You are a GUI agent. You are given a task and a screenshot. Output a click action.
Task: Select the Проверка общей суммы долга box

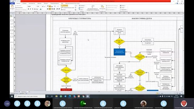point(119,31)
